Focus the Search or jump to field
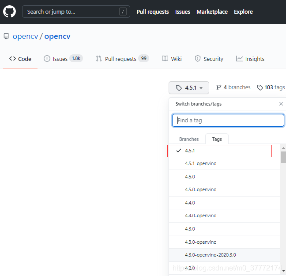The image size is (286, 276). (76, 11)
